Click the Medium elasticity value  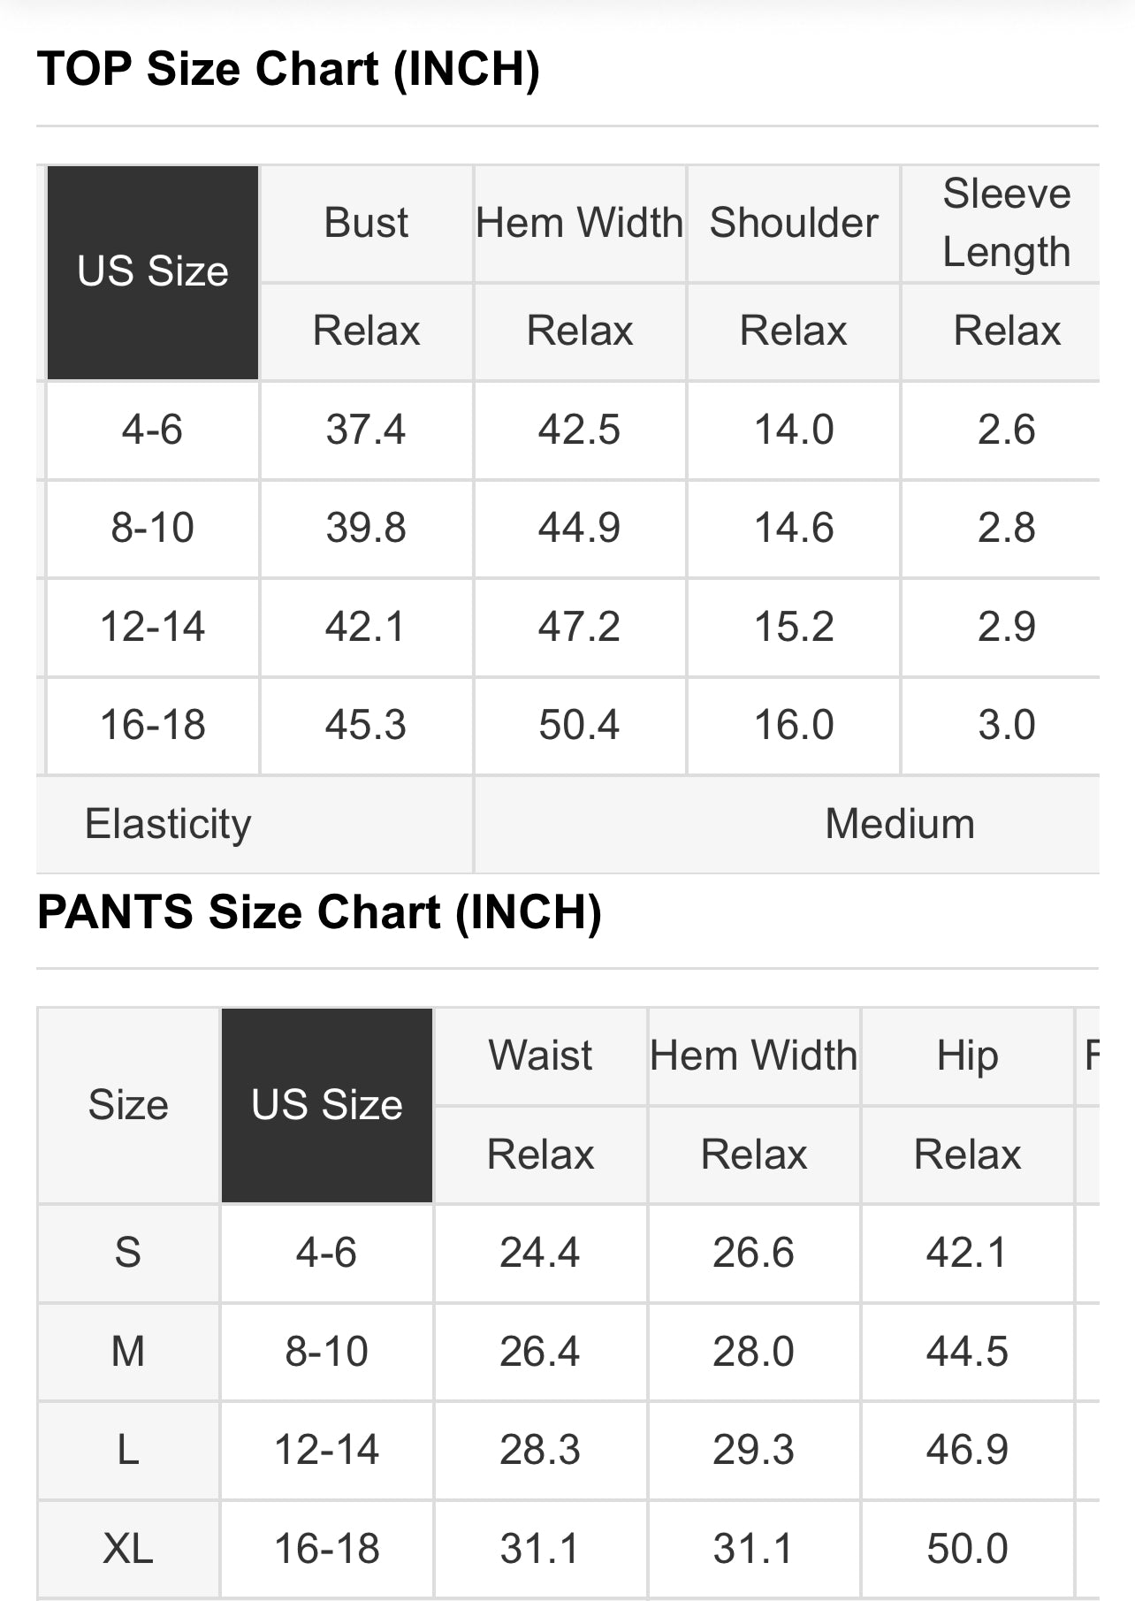900,825
